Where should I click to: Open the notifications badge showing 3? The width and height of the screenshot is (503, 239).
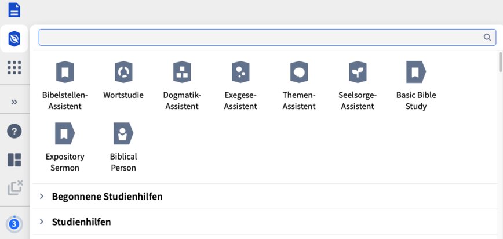(14, 223)
